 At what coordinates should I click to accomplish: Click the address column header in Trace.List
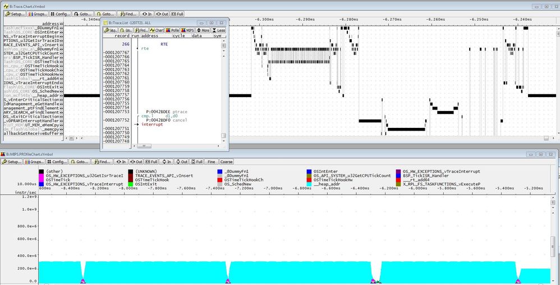(149, 36)
